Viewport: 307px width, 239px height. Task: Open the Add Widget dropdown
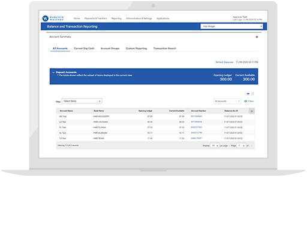(x=231, y=26)
